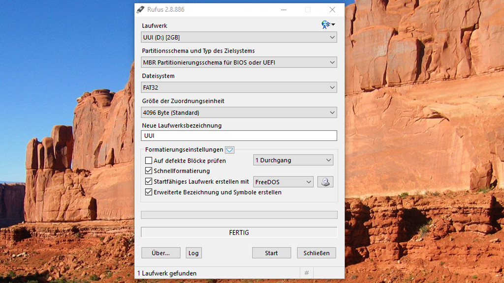Expand the Partitionsschema dropdown
The image size is (504, 283).
coord(239,62)
